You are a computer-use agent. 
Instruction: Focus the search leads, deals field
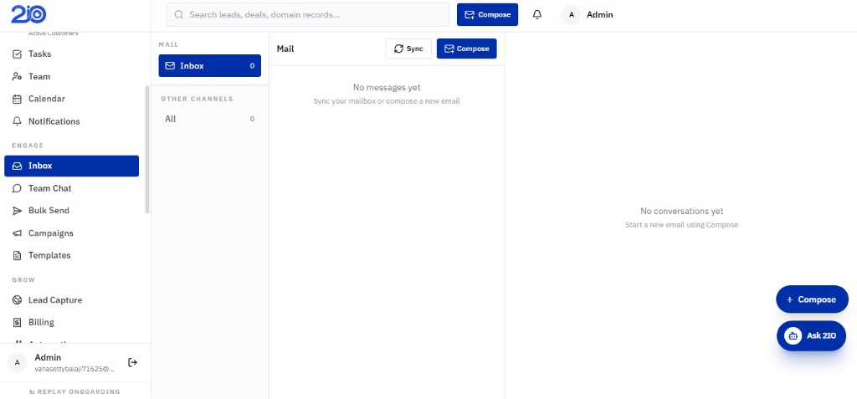pos(308,15)
